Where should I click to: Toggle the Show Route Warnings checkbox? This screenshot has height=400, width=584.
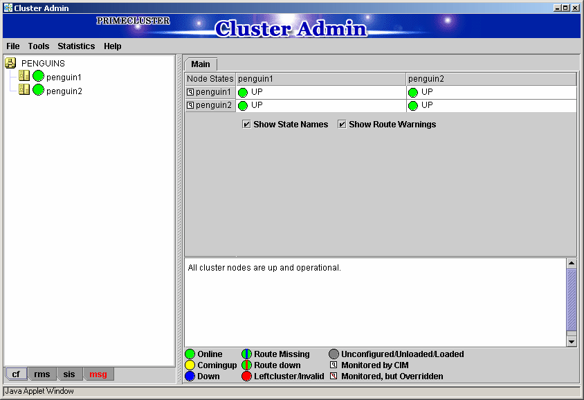point(342,124)
